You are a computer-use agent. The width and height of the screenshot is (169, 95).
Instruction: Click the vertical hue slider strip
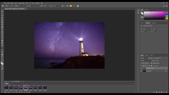[x=167, y=16]
